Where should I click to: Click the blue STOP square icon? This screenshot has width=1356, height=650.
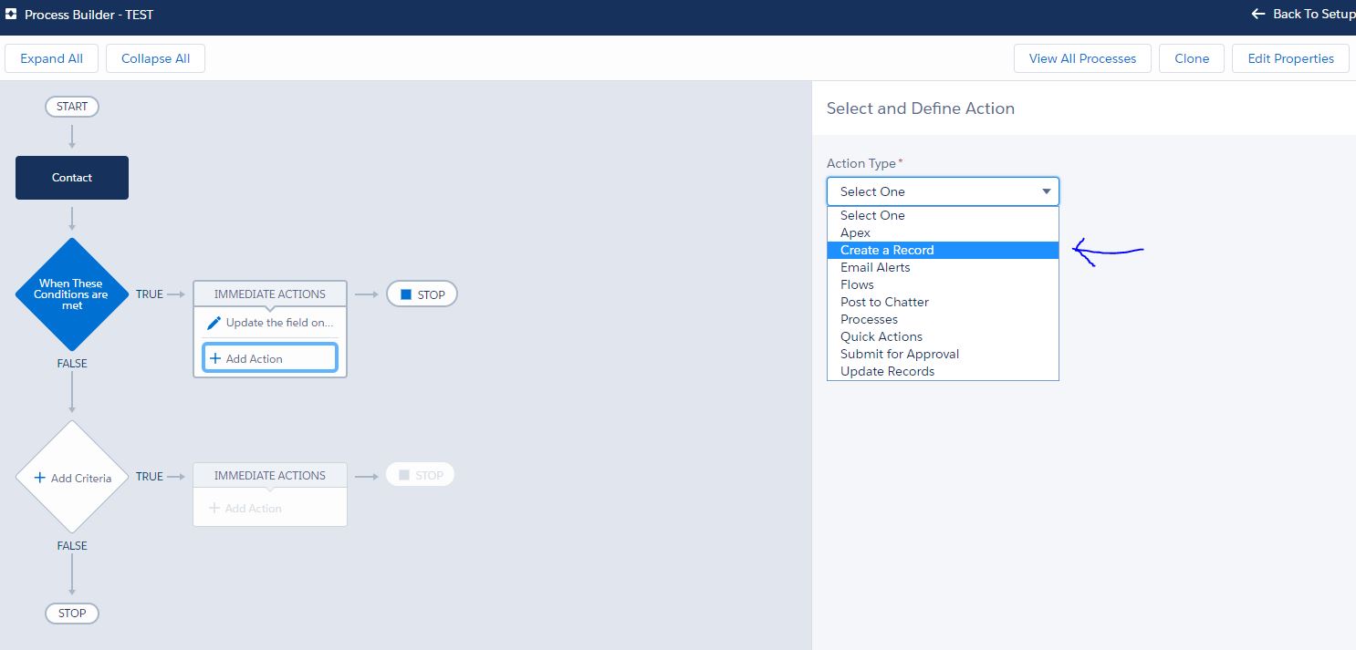pos(406,294)
